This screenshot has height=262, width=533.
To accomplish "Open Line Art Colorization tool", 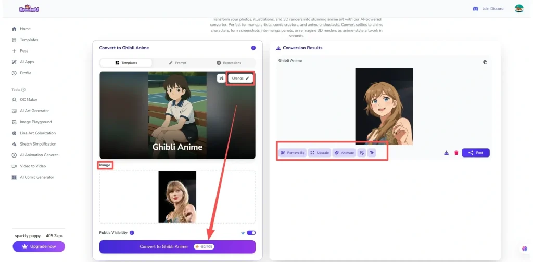I will (34, 133).
